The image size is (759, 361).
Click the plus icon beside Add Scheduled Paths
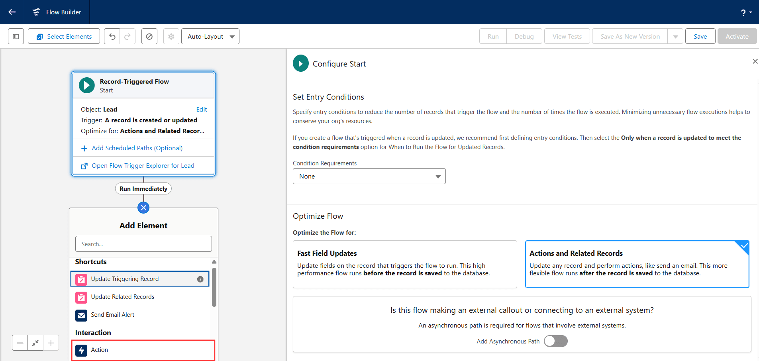tap(84, 148)
